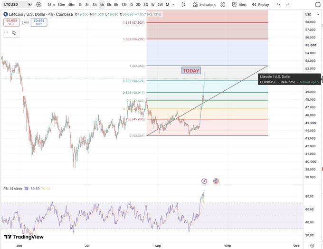Open the time axis settings target icon
Screen dimensions: 323x249
312,246
